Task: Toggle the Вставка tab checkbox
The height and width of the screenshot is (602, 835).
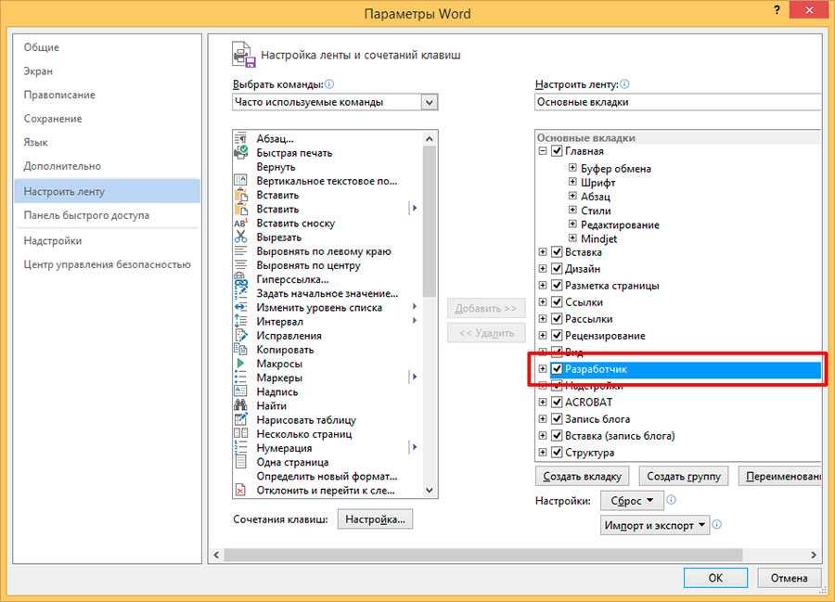Action: click(557, 251)
